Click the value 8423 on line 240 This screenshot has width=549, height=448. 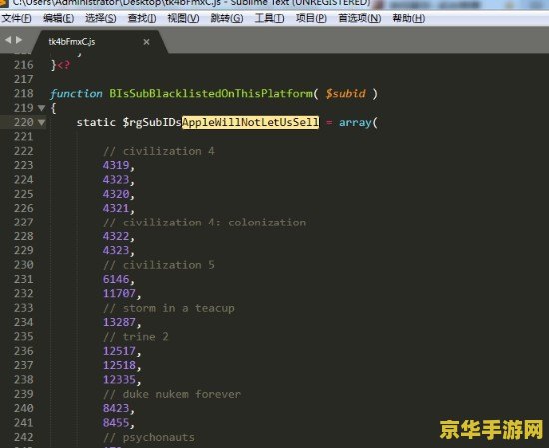[x=116, y=408]
